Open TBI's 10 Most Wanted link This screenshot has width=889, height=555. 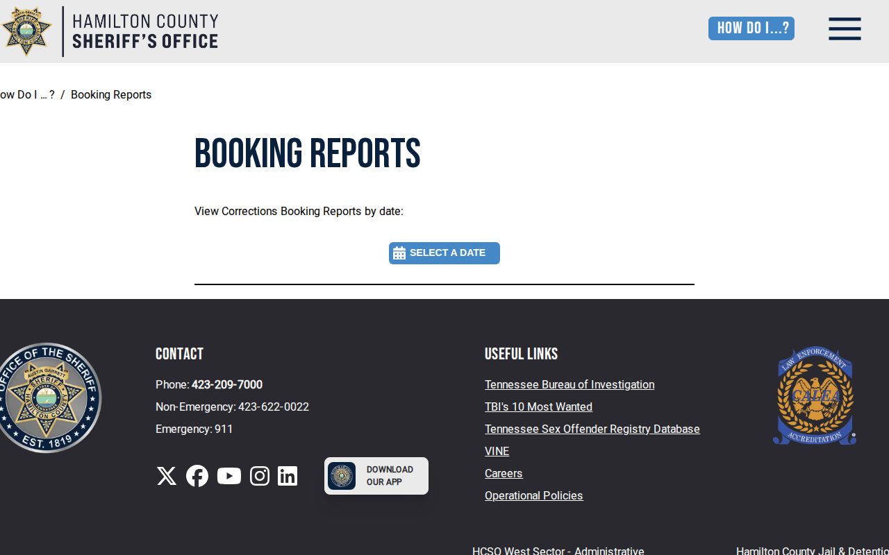[x=538, y=407]
